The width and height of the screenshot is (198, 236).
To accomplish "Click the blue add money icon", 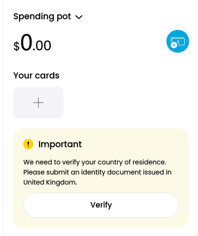I will tap(178, 41).
